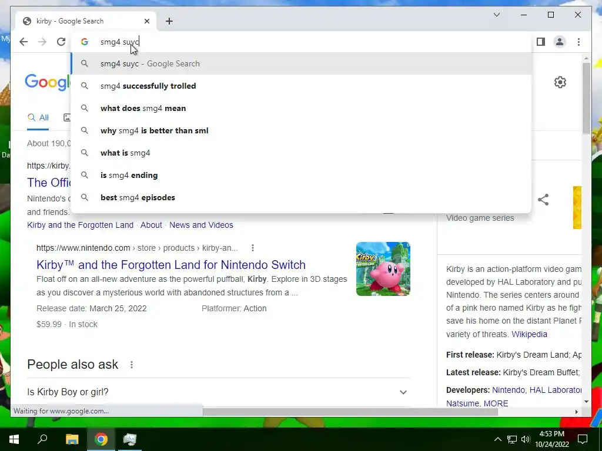Open the About sitelink
This screenshot has width=602, height=451.
(x=151, y=225)
